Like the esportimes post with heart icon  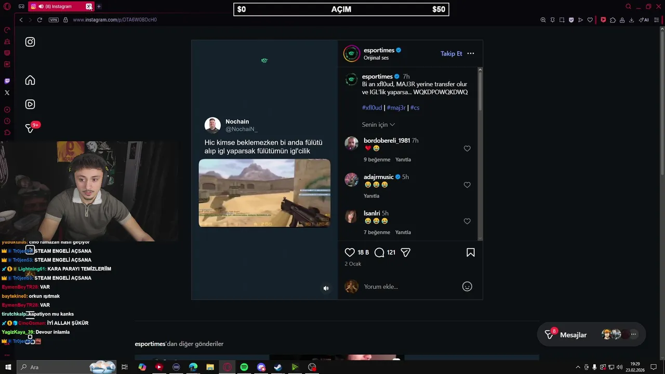(x=350, y=252)
